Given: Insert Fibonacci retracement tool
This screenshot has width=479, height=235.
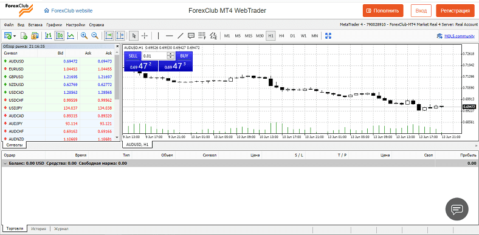Looking at the screenshot, I should pyautogui.click(x=202, y=36).
